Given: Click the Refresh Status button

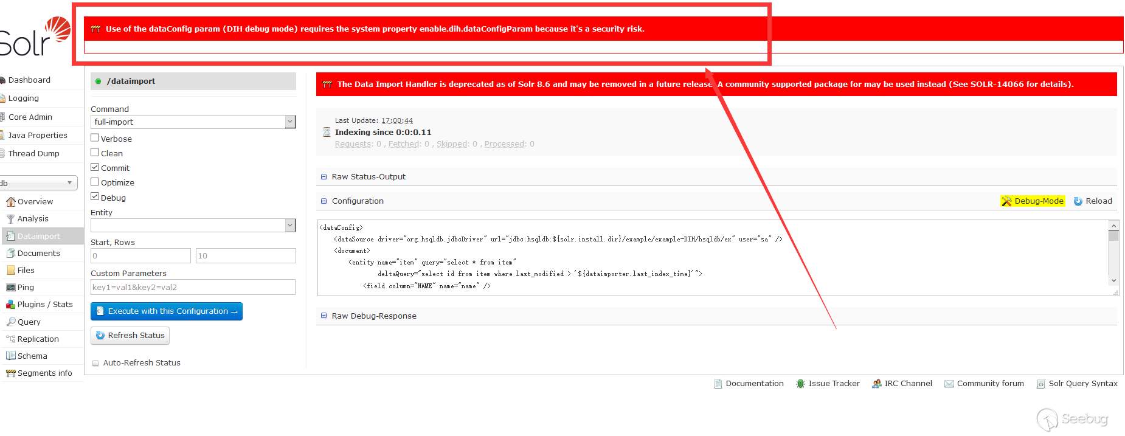Looking at the screenshot, I should [x=130, y=336].
